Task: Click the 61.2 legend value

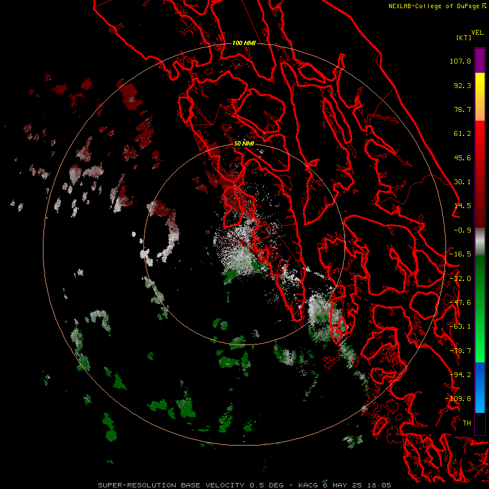Action: (462, 134)
